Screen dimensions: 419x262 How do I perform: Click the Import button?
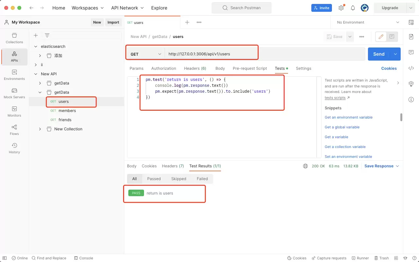tap(113, 22)
